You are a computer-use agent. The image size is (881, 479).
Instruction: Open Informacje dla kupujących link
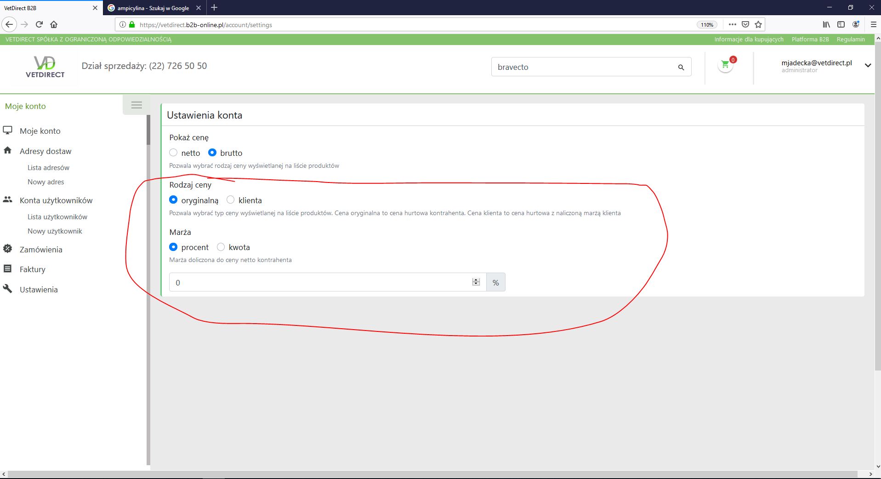click(749, 40)
